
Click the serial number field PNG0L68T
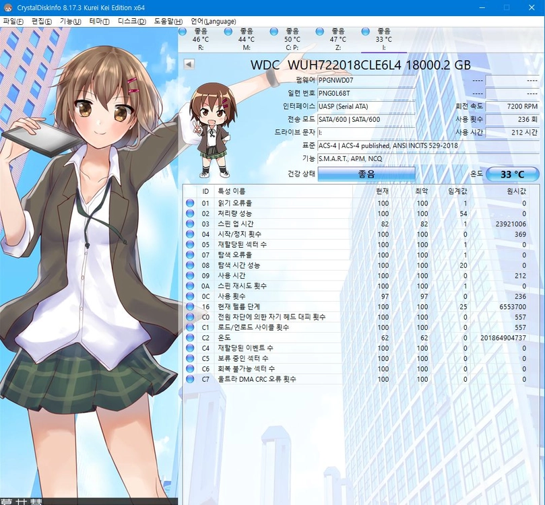(366, 94)
